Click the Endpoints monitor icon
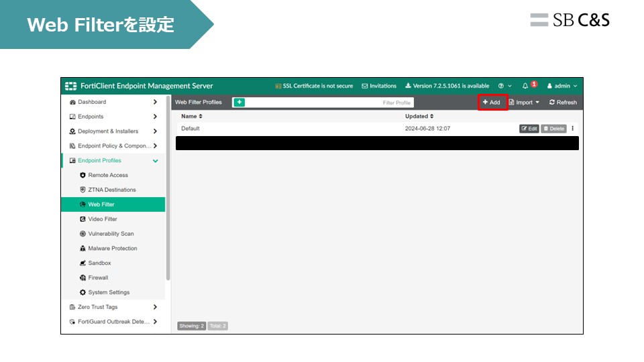 [x=72, y=117]
